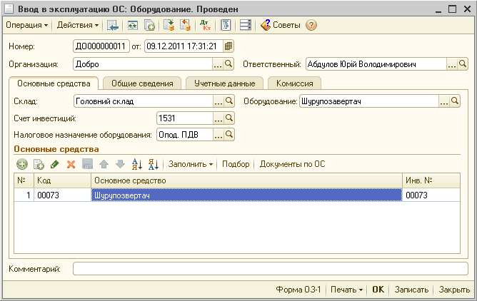The width and height of the screenshot is (477, 301).
Task: Click the Основное средство column header
Action: 247,180
